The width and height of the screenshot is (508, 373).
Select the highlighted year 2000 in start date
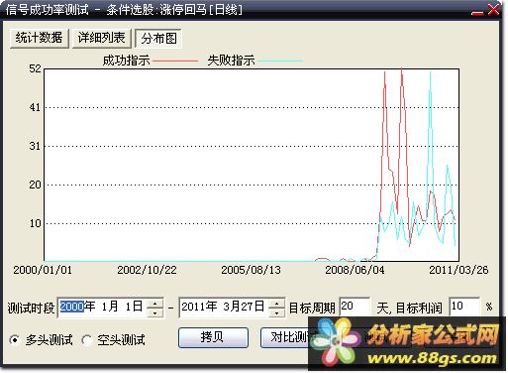[72, 307]
